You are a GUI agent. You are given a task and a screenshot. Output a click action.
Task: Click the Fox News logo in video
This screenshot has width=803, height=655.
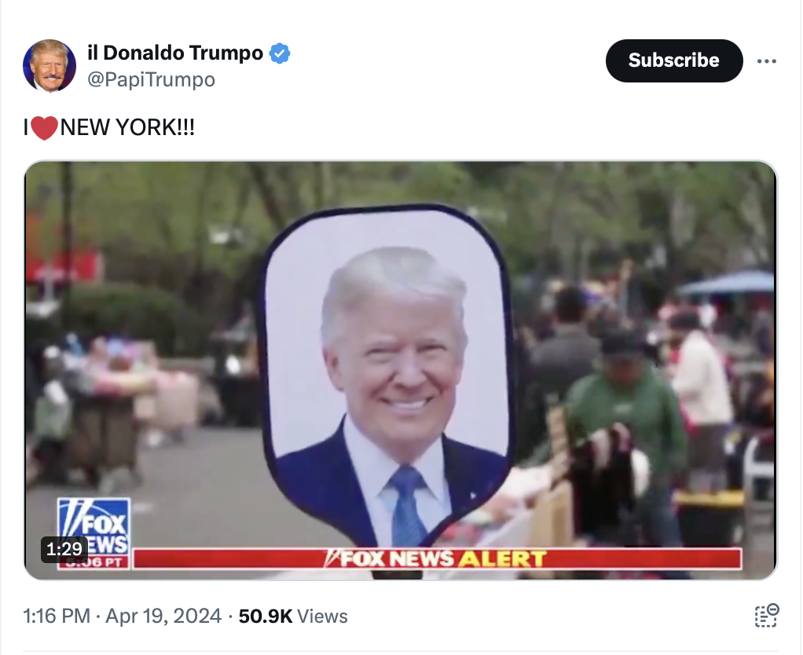(x=93, y=527)
